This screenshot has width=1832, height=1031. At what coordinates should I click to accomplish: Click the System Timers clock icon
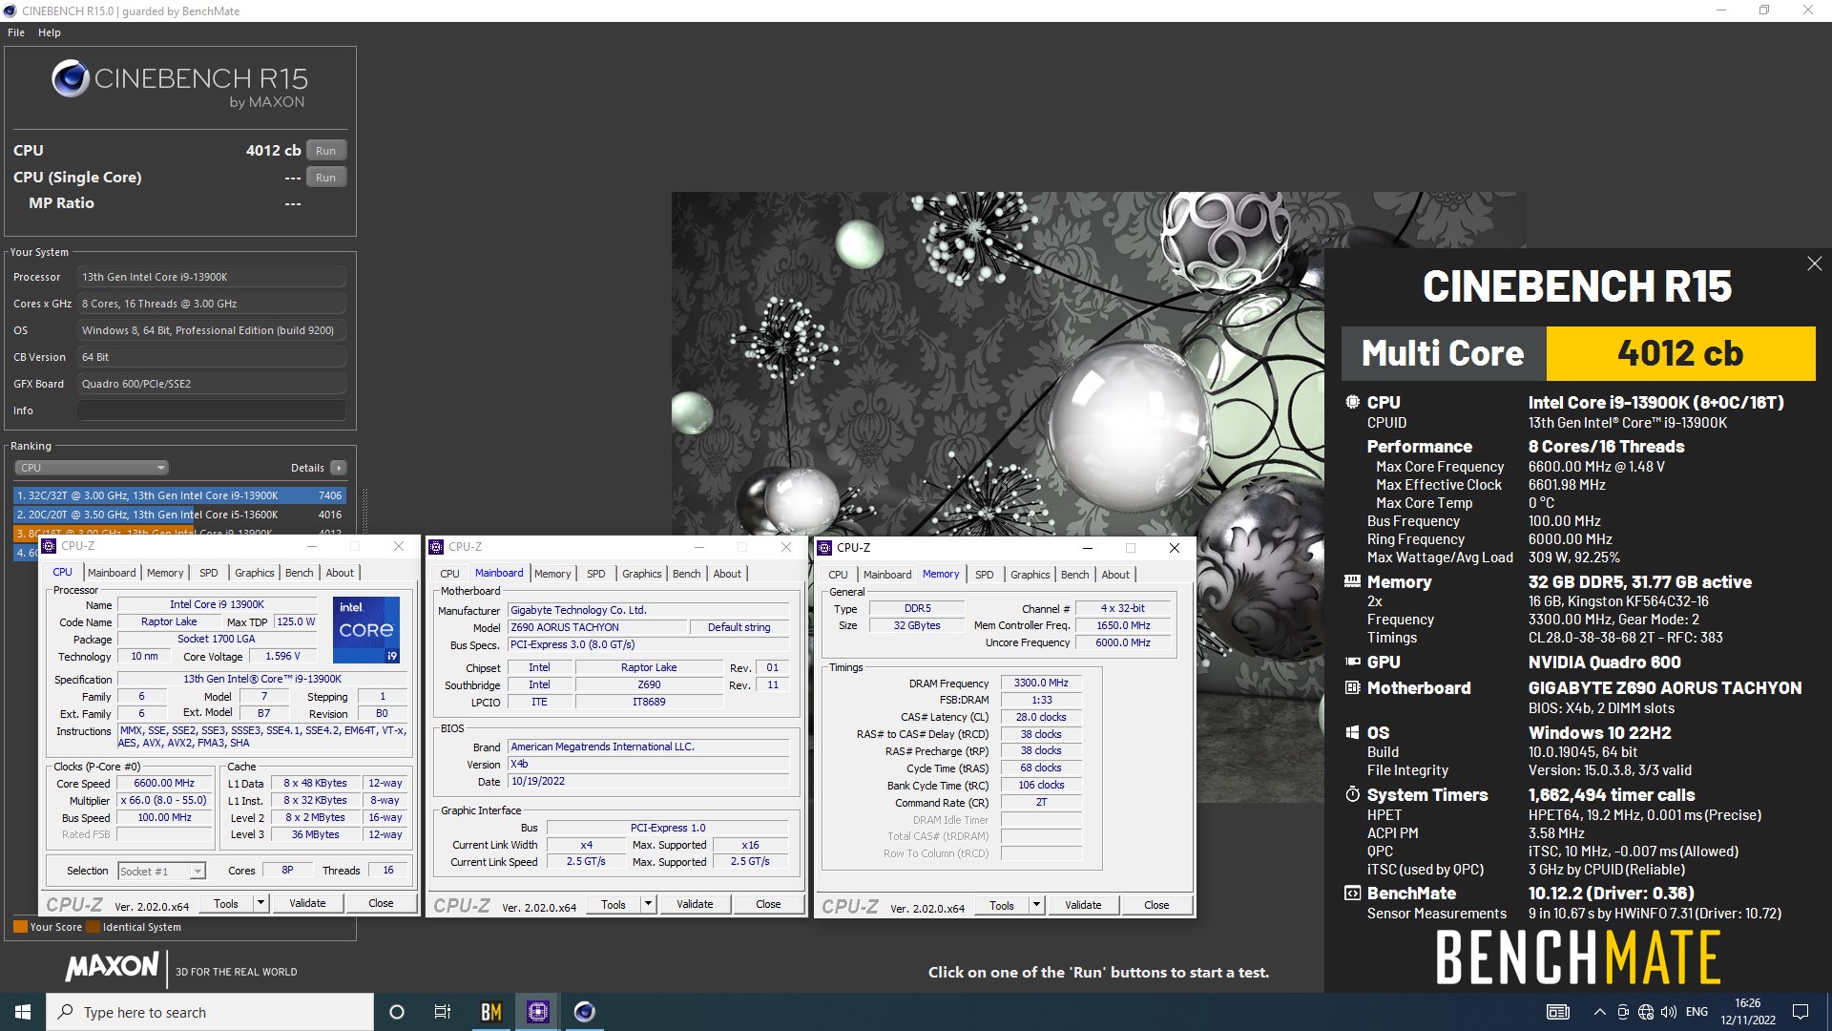[x=1352, y=794]
